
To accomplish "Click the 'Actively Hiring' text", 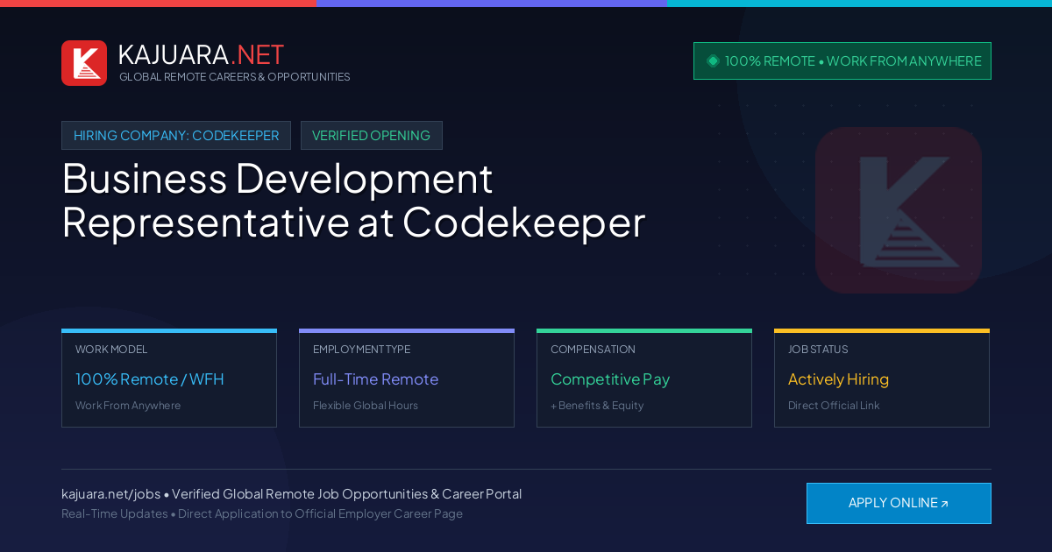I will coord(838,379).
